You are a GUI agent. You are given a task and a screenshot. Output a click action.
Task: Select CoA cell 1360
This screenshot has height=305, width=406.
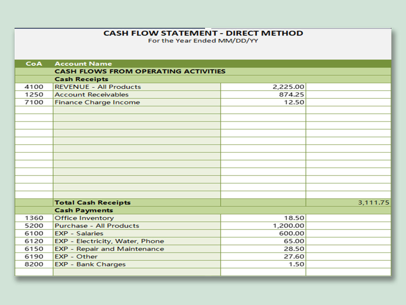click(34, 218)
